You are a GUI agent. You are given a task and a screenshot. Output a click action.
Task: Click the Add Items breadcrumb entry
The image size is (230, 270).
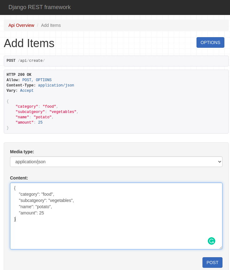(51, 25)
